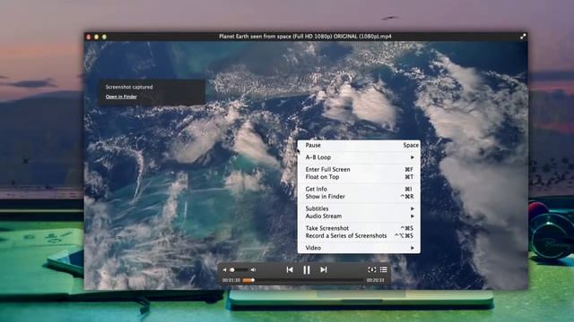The height and width of the screenshot is (322, 574).
Task: Choose Pause from the context menu
Action: click(x=359, y=145)
